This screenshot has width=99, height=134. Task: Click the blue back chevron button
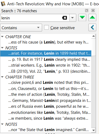click(92, 28)
